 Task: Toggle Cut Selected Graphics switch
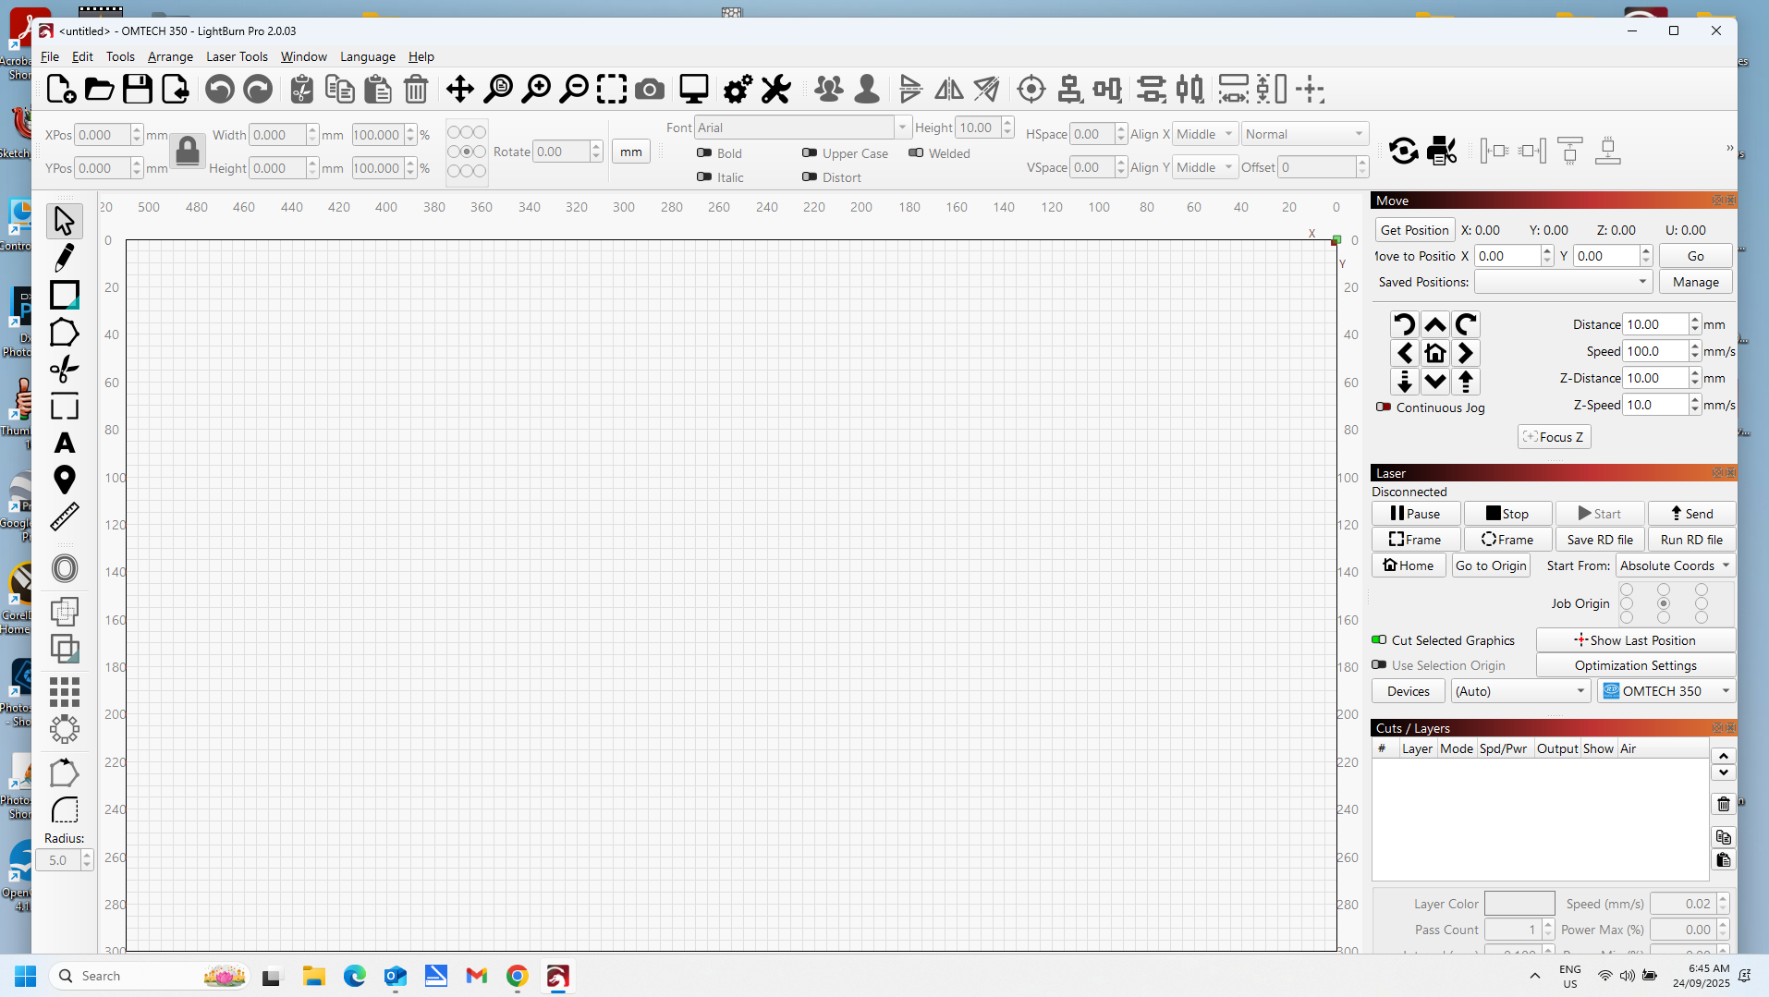(1379, 640)
